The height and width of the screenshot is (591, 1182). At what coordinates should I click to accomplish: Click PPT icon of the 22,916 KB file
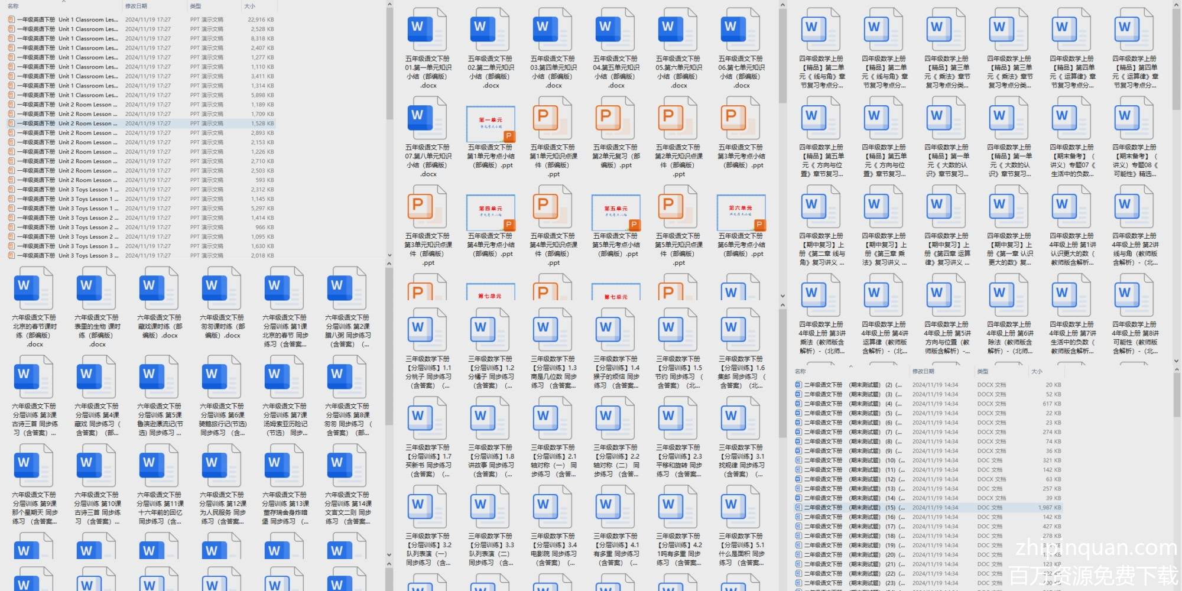tap(11, 20)
